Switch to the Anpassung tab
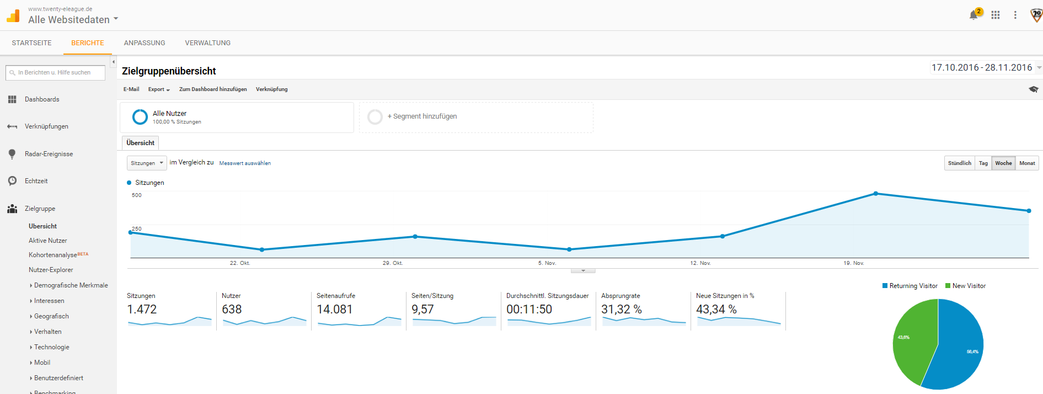1043x394 pixels. click(145, 43)
